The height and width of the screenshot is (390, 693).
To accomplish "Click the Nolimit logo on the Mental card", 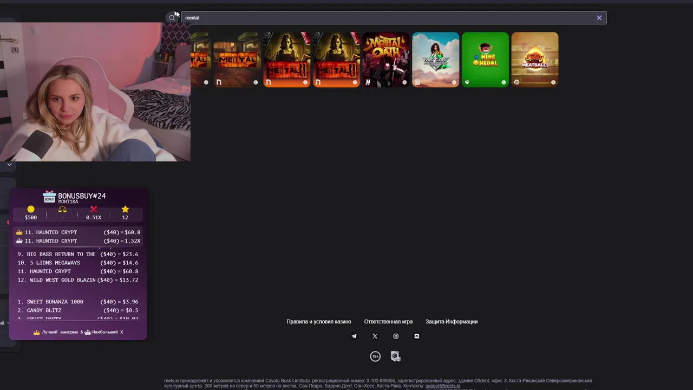I will click(x=219, y=82).
